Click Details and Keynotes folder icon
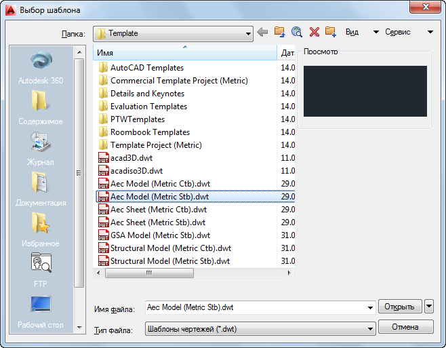 pos(102,94)
